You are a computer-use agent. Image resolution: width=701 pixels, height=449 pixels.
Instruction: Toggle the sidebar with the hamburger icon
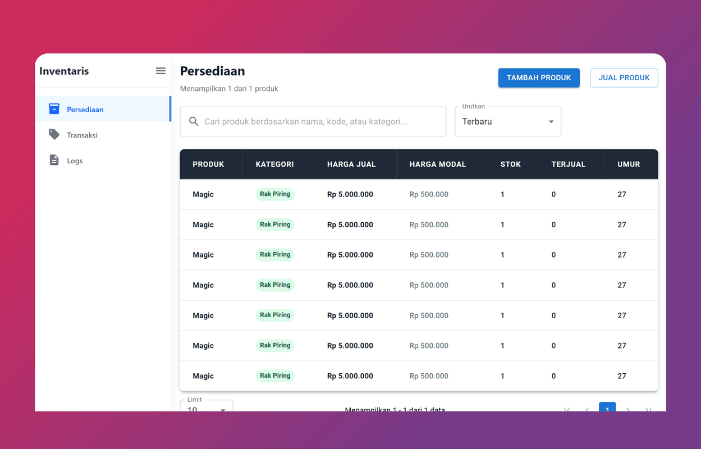(x=161, y=71)
